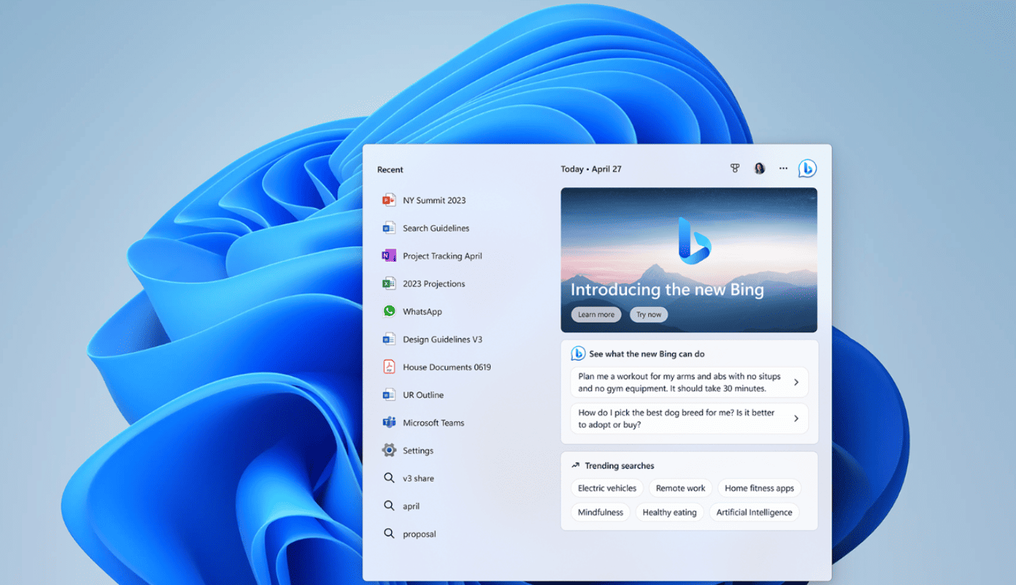Click the large Bing logo on banner

(x=694, y=241)
